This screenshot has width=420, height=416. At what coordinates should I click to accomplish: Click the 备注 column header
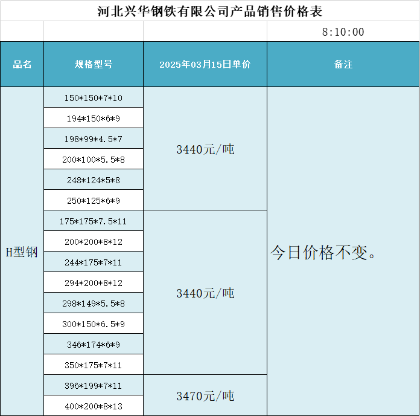click(x=343, y=65)
